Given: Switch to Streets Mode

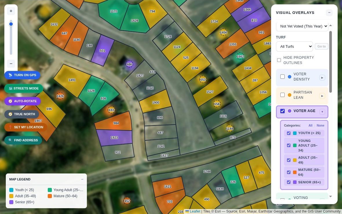Looking at the screenshot, I should (x=23, y=88).
